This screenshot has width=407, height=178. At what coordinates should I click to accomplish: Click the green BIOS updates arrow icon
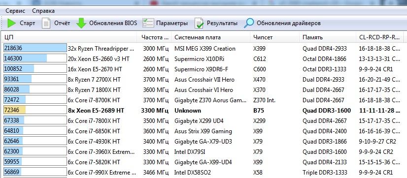tap(81, 23)
